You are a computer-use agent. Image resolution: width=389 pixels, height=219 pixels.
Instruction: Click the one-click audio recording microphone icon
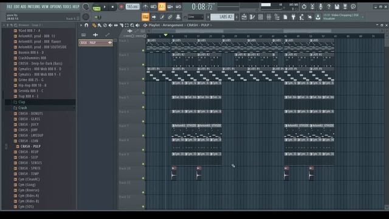pos(320,7)
